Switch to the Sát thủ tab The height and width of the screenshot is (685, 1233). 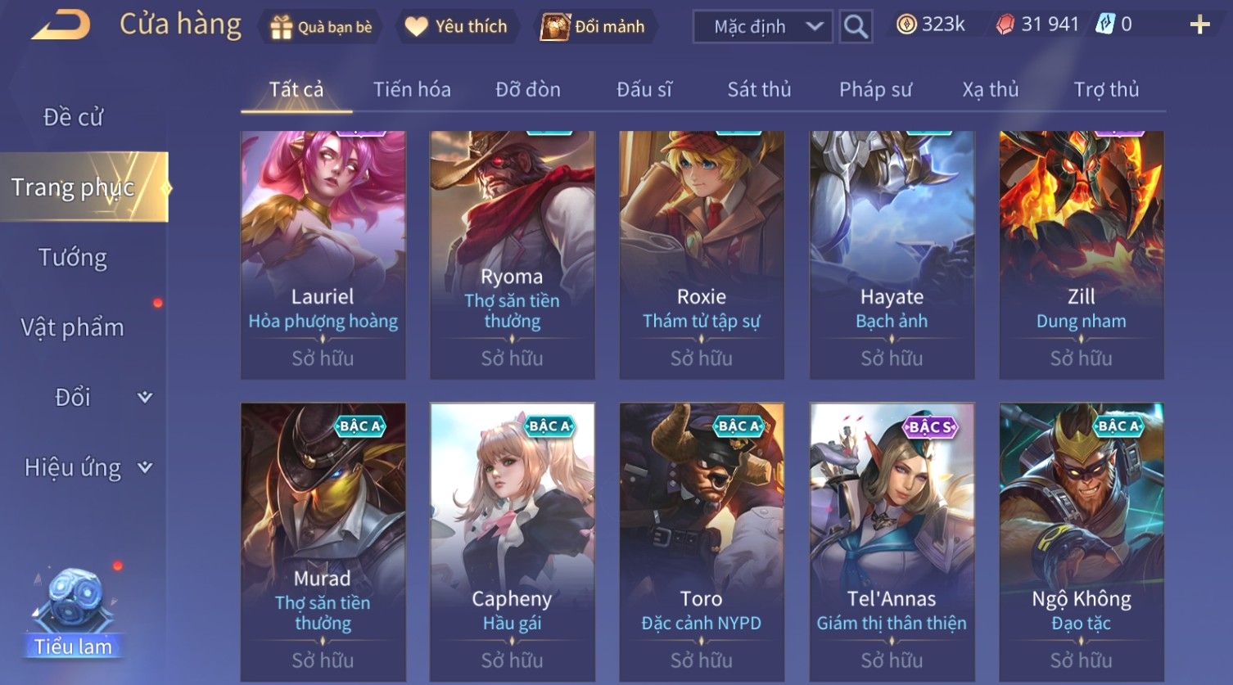tap(759, 89)
